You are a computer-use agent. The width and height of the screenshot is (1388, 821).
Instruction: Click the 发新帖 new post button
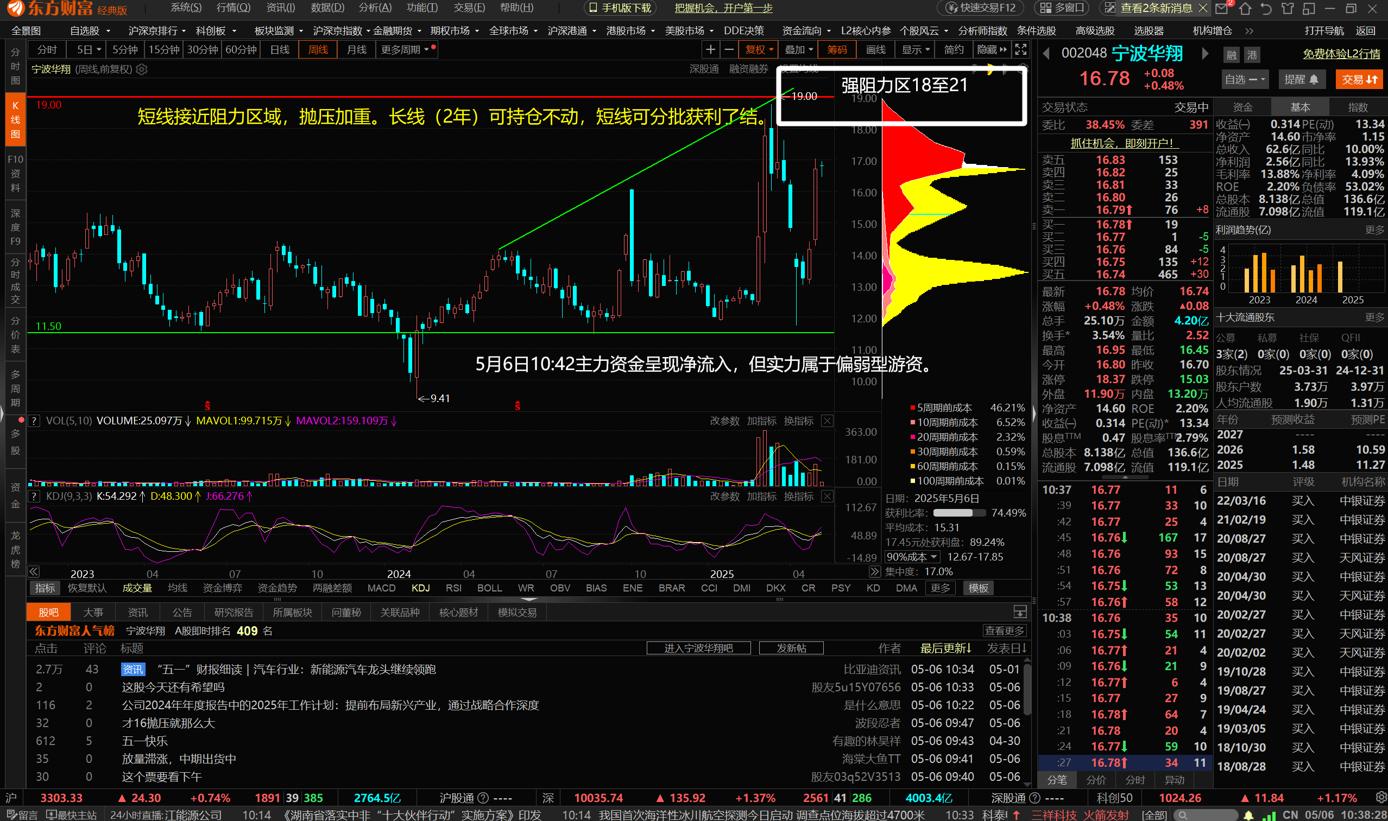[791, 648]
